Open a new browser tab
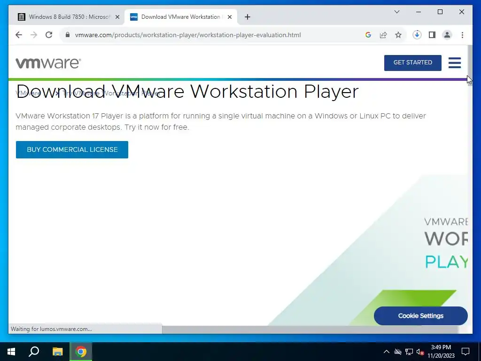The height and width of the screenshot is (361, 481). pos(248,17)
